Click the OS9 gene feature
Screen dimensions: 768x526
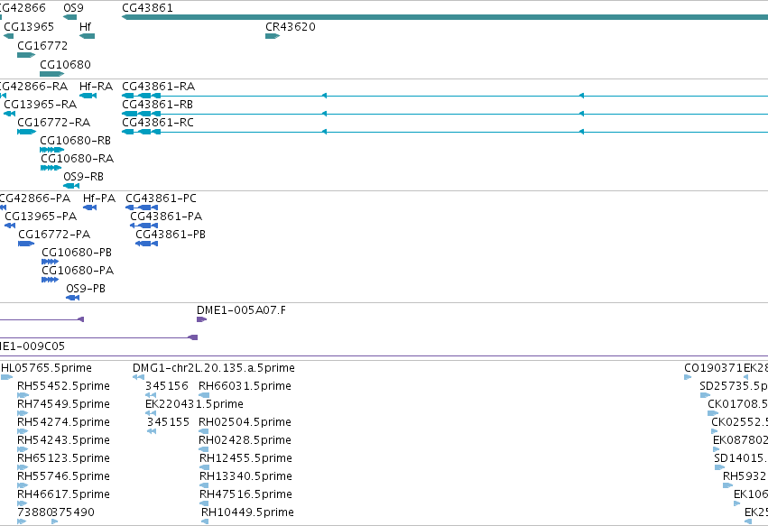point(70,17)
